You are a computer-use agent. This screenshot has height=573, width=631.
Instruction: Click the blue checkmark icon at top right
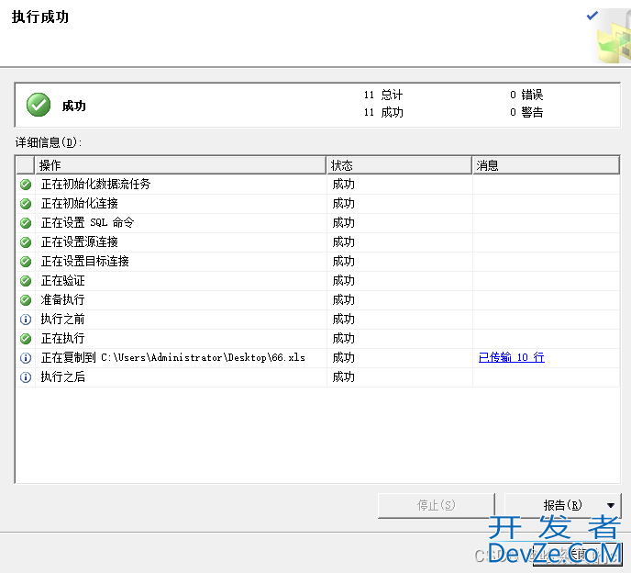[592, 16]
